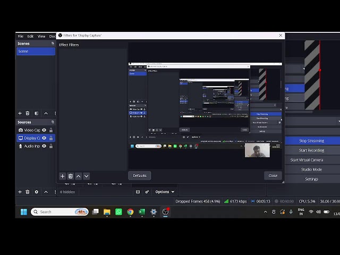This screenshot has height=255, width=340.
Task: Hide the Display Capture source with eye icon
Action: click(x=44, y=138)
